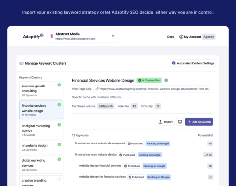Click the Adaptify logo
This screenshot has width=236, height=186.
[x=33, y=36]
